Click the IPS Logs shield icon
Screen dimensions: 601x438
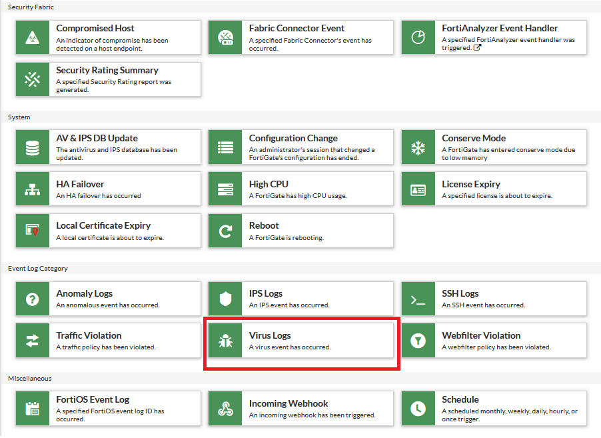click(225, 299)
